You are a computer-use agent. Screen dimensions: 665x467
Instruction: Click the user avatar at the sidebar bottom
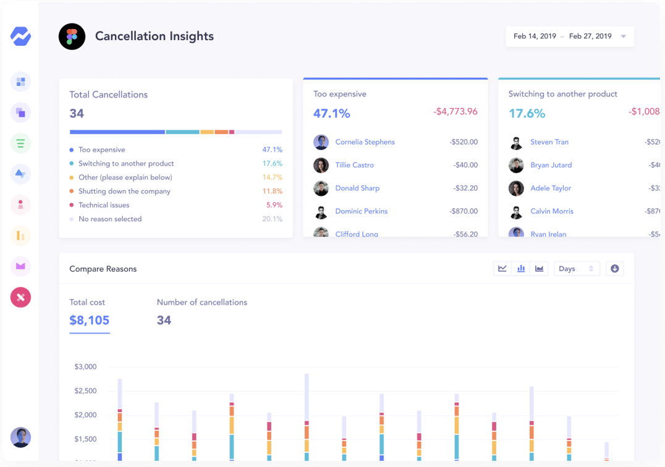tap(20, 437)
